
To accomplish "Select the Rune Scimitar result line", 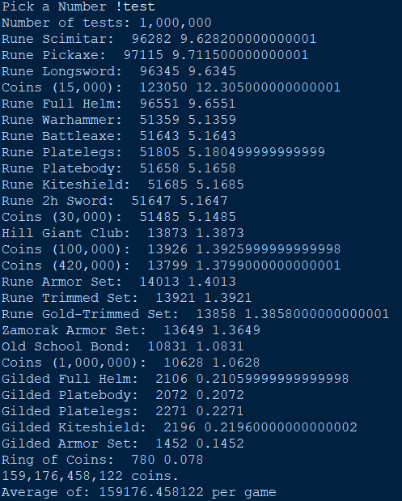I will coord(159,39).
